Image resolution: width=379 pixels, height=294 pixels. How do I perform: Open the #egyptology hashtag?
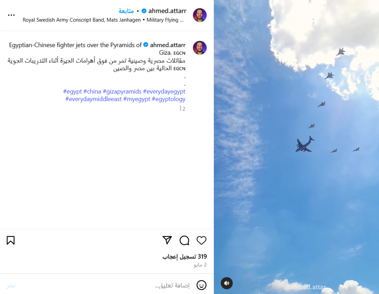pyautogui.click(x=169, y=99)
